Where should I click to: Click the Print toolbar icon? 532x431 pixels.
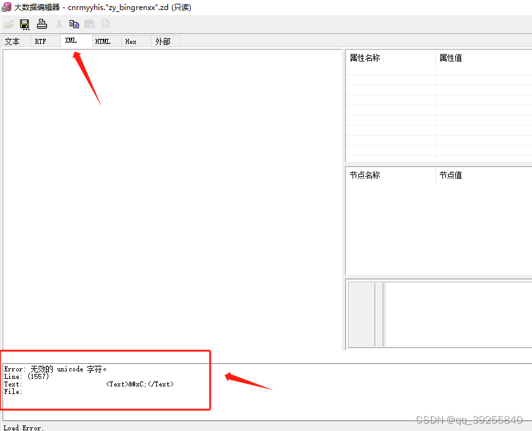coord(42,24)
